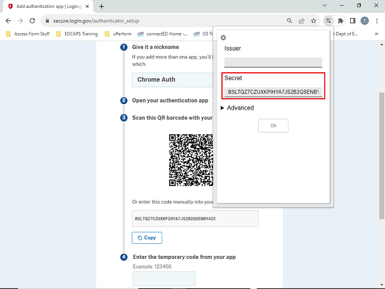Click the share page icon in address bar

[x=301, y=20]
